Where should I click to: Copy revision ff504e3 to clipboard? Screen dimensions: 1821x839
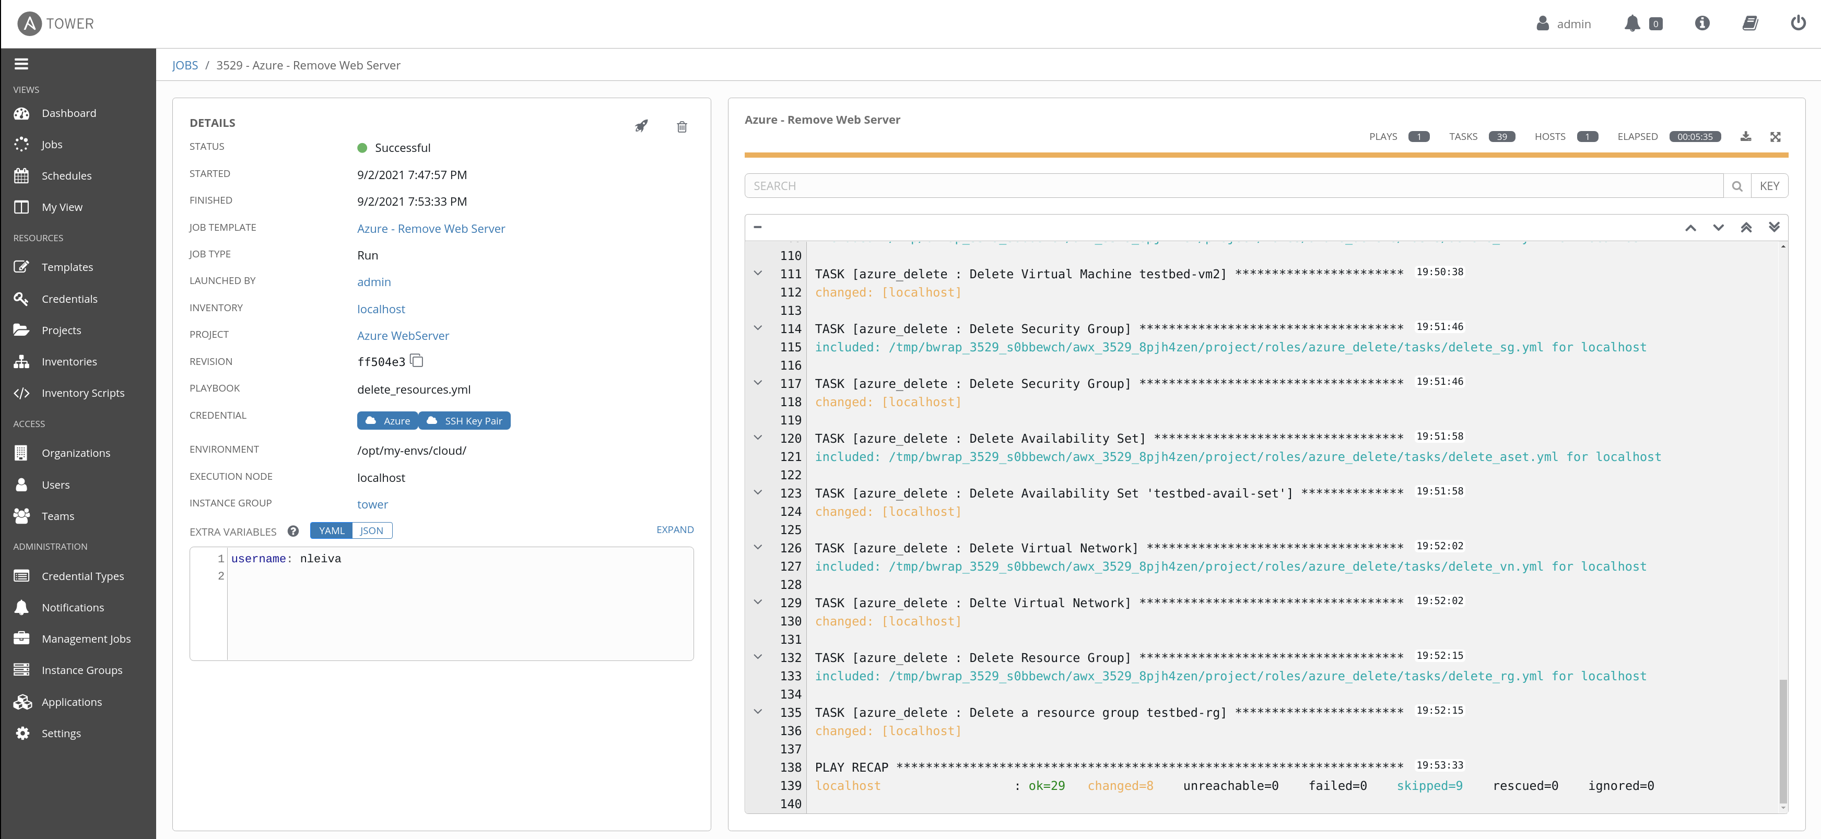417,361
